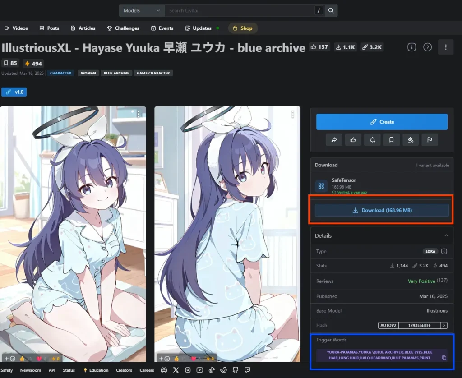Click the Newsroom footer link
Viewport: 462px width, 378px height.
tap(31, 370)
